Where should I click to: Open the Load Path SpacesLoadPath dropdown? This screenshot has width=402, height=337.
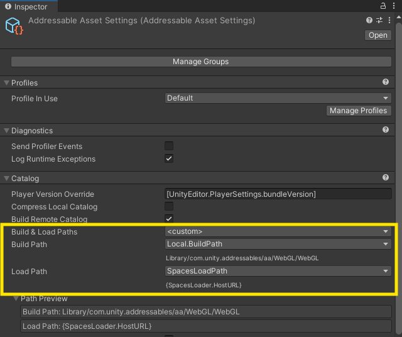(x=278, y=271)
